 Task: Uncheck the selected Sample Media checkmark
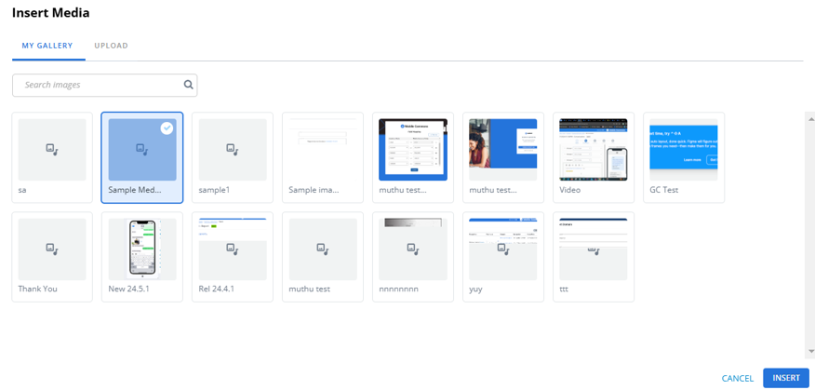(167, 128)
